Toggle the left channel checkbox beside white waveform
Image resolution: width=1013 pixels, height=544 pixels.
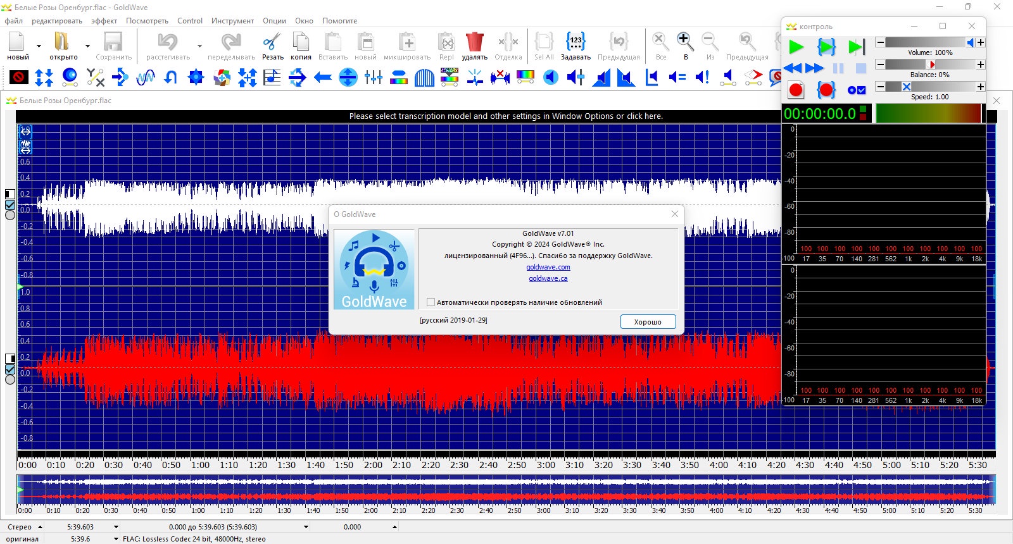tap(10, 205)
